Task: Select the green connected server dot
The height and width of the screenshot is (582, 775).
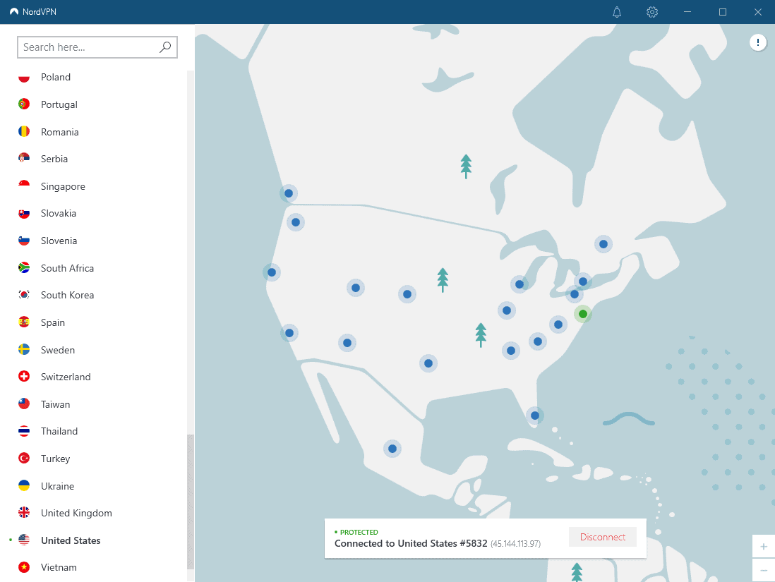Action: pos(583,314)
